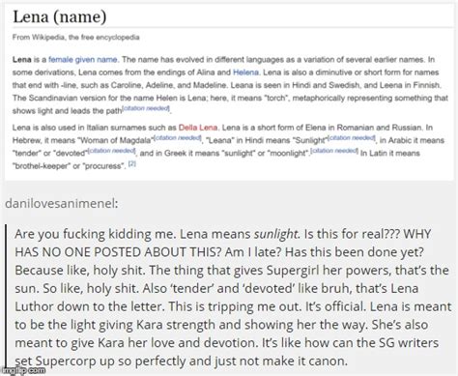The image size is (458, 376).
Task: Open footnote reference [2] after "procuress"
Action: click(x=132, y=163)
